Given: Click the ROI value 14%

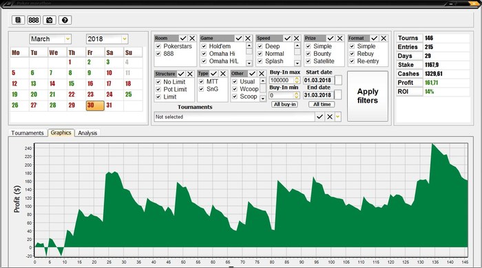Looking at the screenshot, I should click(x=429, y=92).
